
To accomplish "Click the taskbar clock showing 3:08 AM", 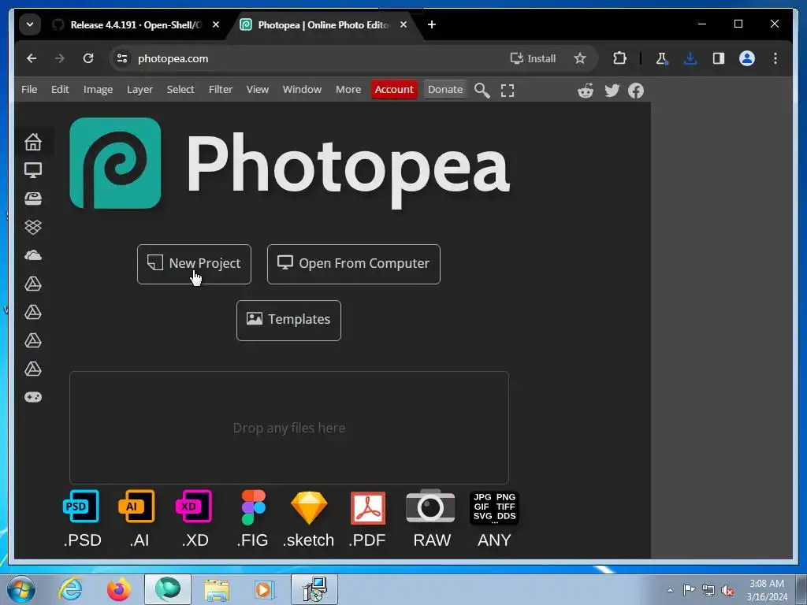I will (767, 590).
